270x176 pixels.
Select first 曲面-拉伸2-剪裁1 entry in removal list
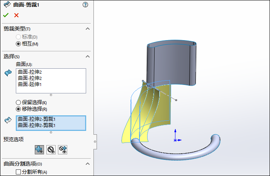point(37,119)
